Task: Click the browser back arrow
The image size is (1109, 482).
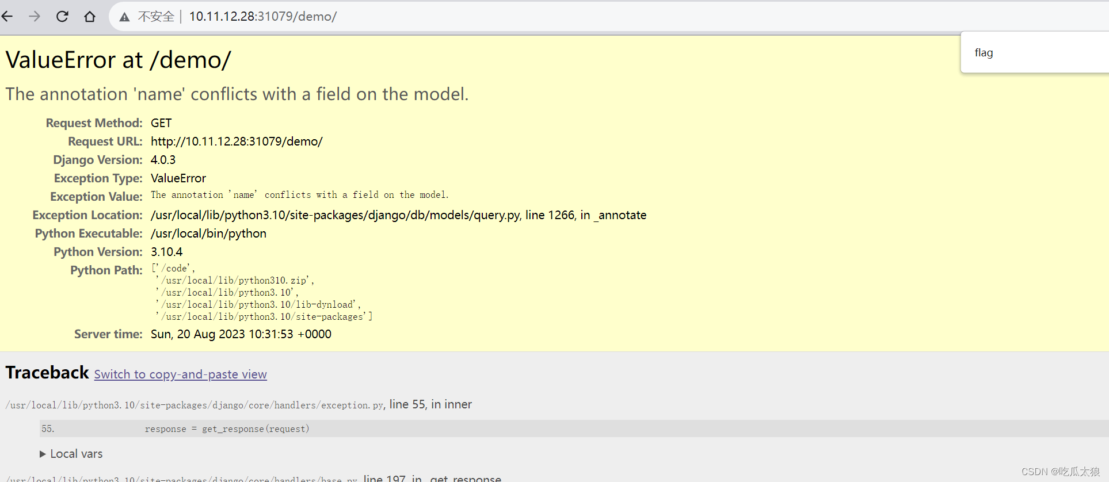Action: click(7, 16)
